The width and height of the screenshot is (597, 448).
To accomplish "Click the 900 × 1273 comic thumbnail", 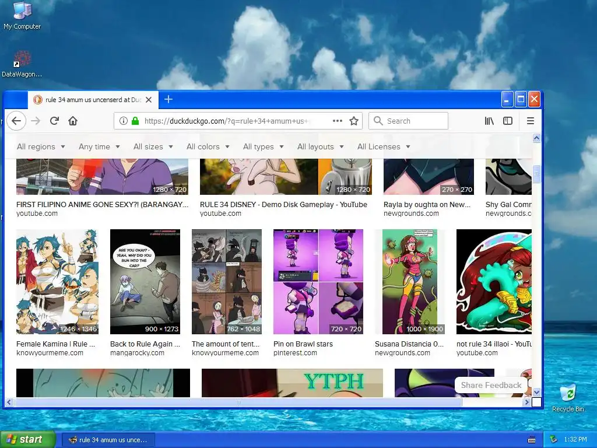I will tap(145, 282).
